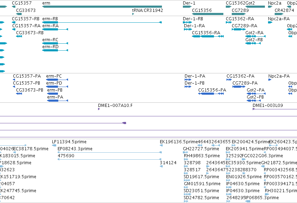Click the IP06865.3prime EST label
The image size is (297, 203).
pos(262,198)
